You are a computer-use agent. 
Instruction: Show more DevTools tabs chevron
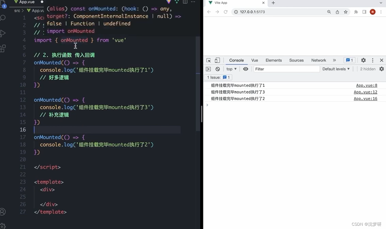click(x=334, y=60)
